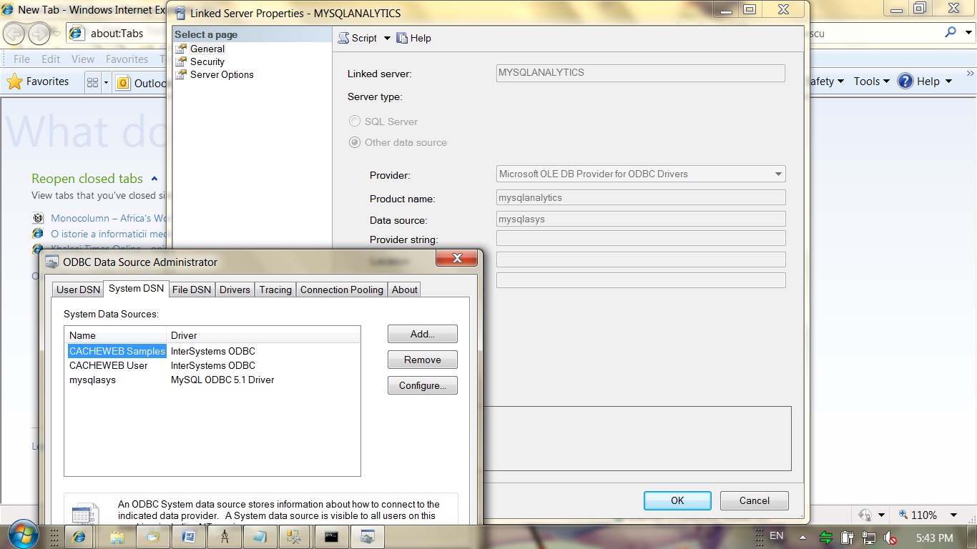The image size is (977, 549).
Task: Click the Provider string field
Action: (641, 239)
